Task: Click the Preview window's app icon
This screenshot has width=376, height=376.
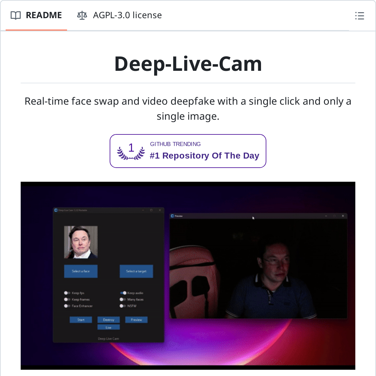Action: pyautogui.click(x=172, y=216)
